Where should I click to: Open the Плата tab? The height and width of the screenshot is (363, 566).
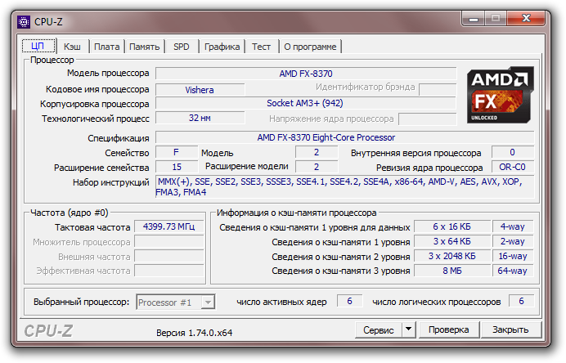[x=106, y=47]
